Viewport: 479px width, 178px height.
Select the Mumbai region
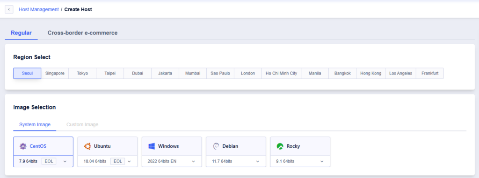coord(193,73)
